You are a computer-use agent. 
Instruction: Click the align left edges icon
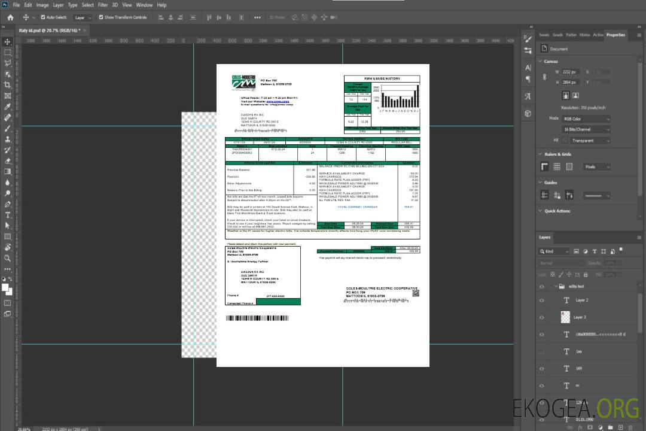tap(161, 17)
